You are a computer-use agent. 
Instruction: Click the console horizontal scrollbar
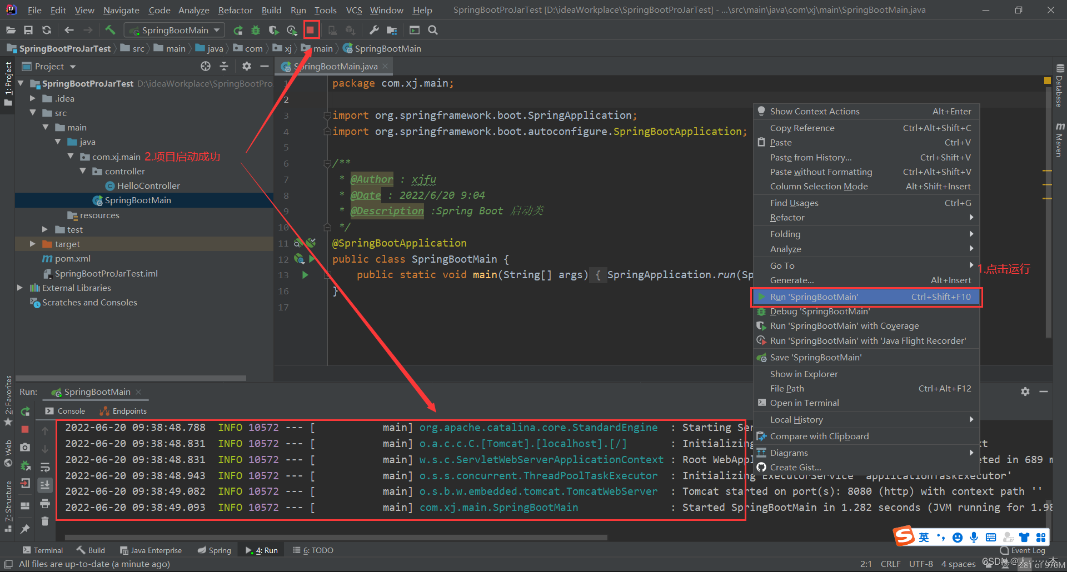pos(336,538)
